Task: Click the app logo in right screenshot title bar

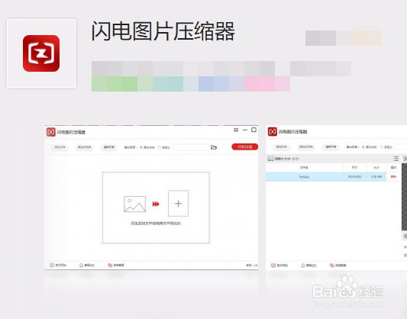Action: coord(273,132)
